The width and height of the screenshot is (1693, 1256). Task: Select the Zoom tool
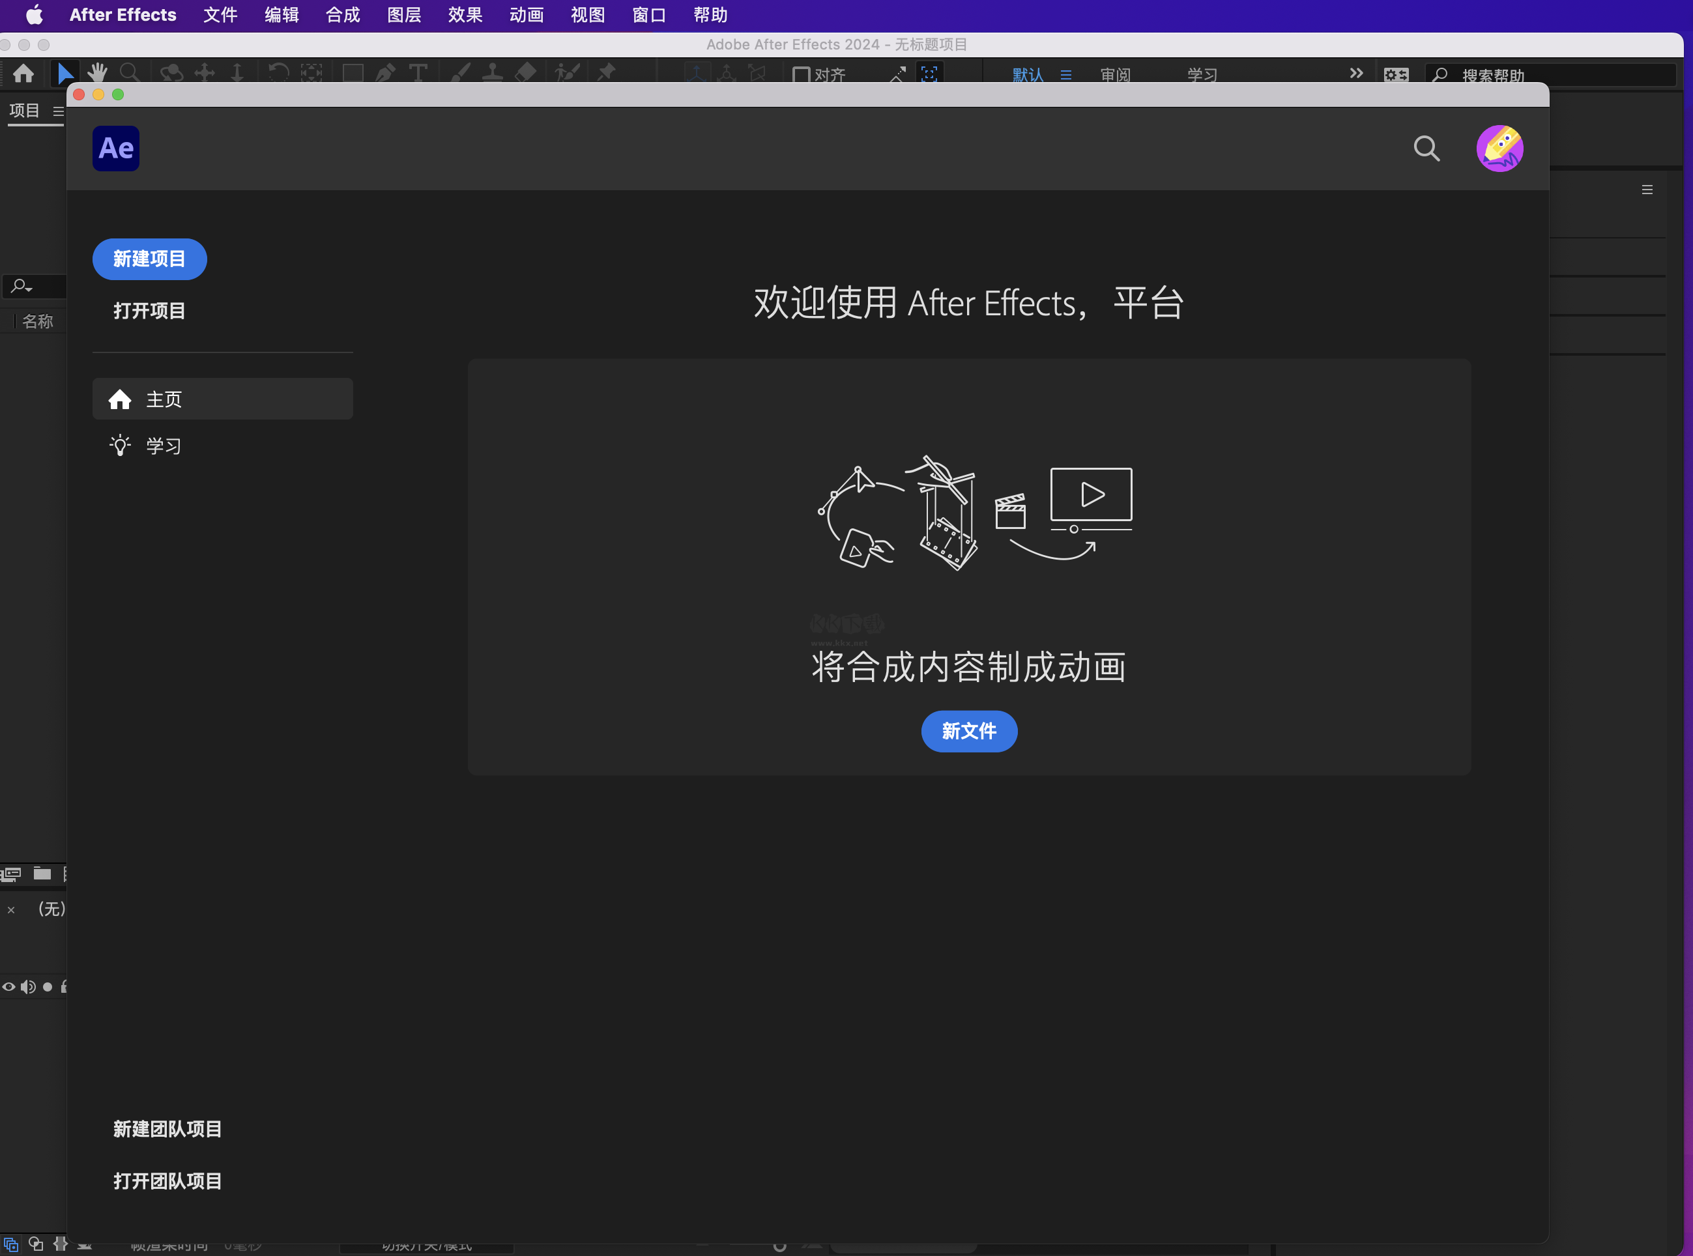coord(130,72)
